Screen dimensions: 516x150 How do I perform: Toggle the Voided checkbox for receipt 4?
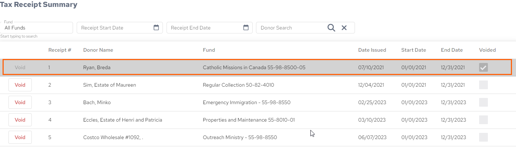[x=483, y=120]
